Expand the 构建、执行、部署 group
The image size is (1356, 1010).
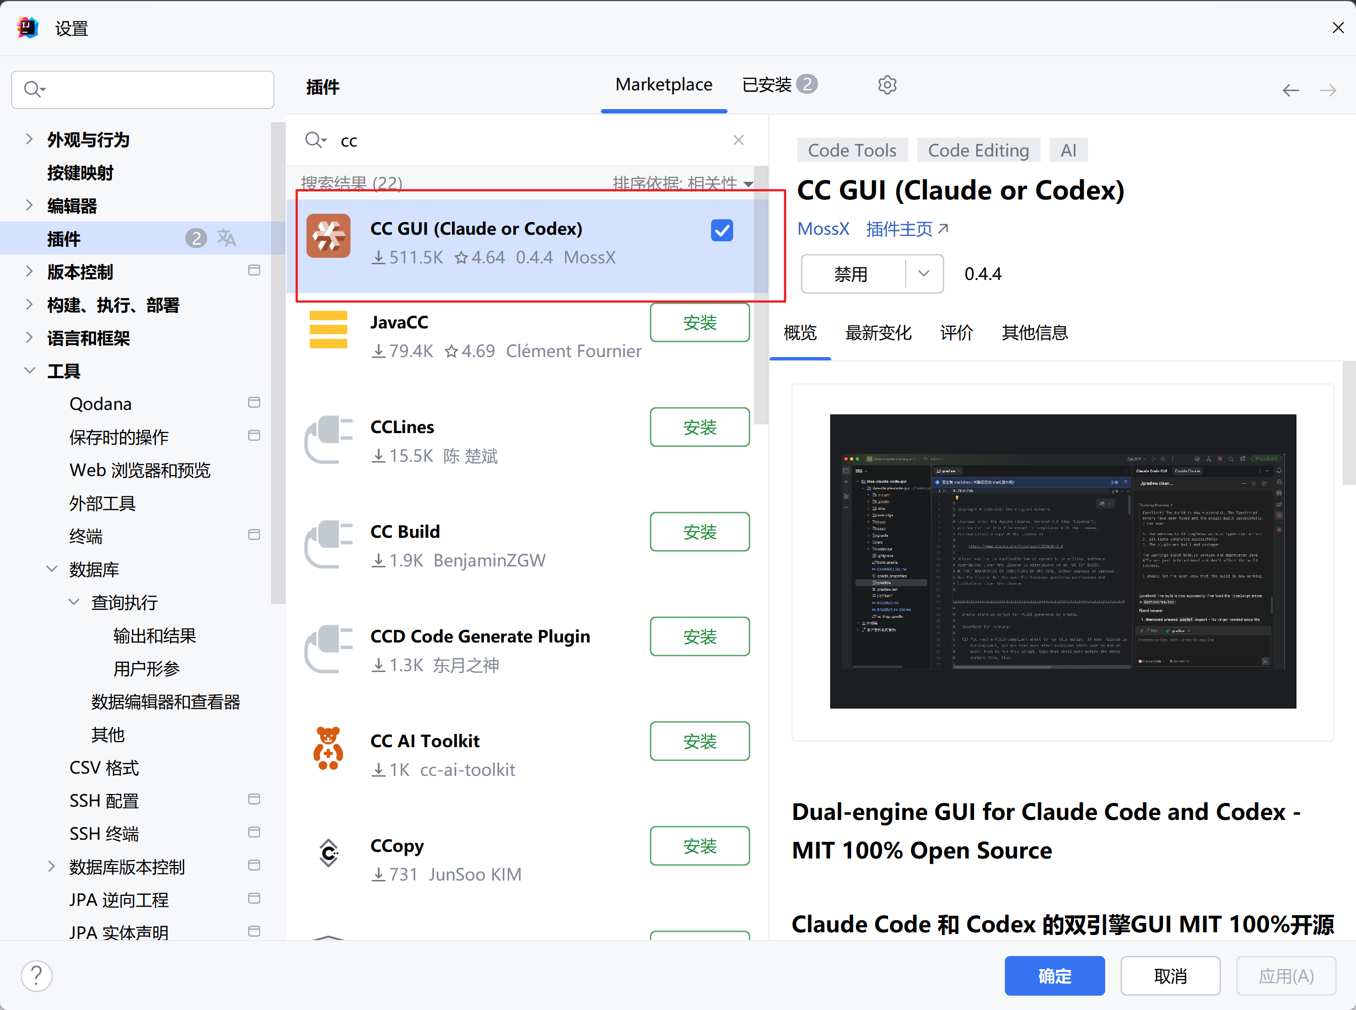coord(29,304)
